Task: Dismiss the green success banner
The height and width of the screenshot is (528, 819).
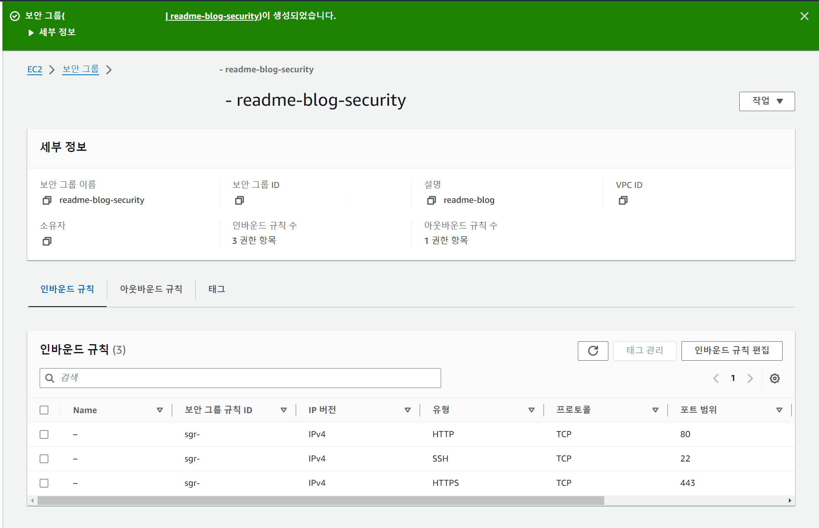Action: coord(804,16)
